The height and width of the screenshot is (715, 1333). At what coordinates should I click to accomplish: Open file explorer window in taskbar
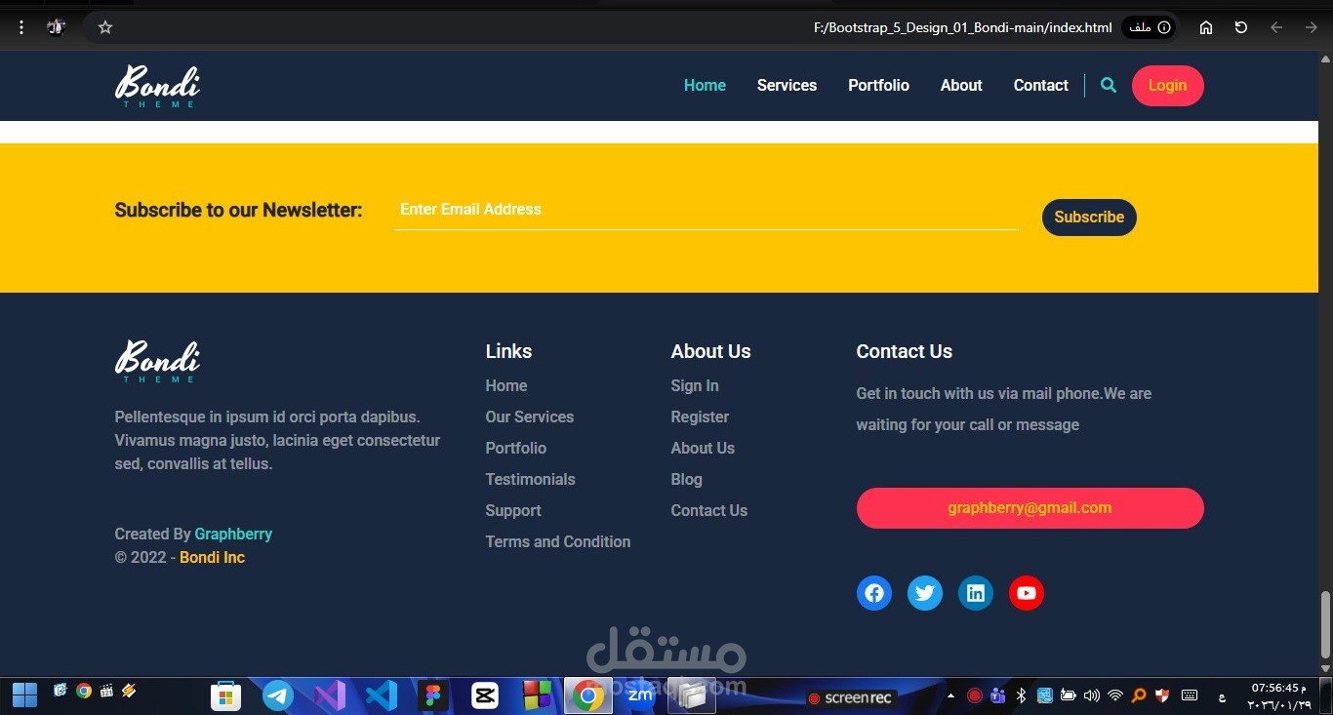692,695
